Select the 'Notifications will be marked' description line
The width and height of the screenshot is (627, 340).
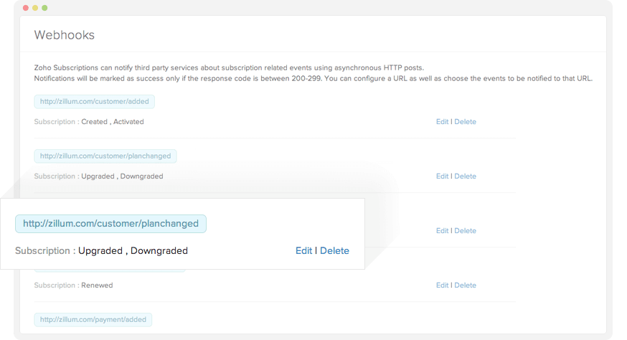[313, 78]
